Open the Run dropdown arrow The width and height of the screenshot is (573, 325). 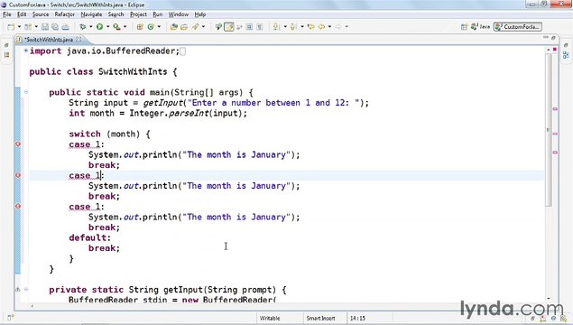point(107,27)
